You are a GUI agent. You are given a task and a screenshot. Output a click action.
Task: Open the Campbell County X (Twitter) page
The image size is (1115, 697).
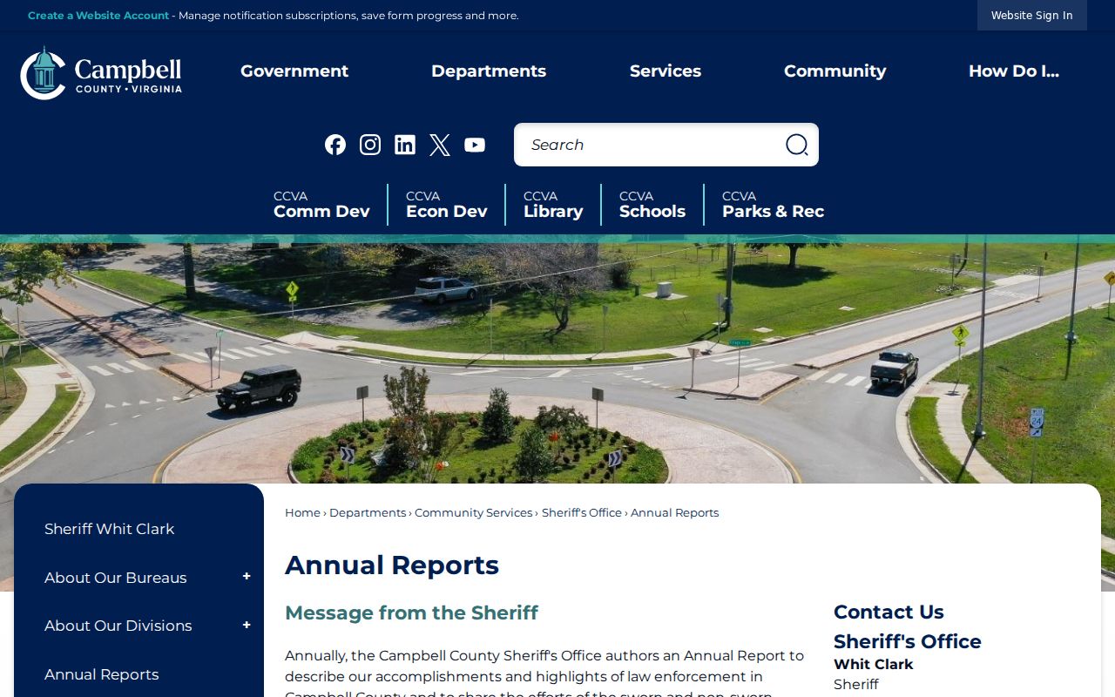click(x=440, y=145)
